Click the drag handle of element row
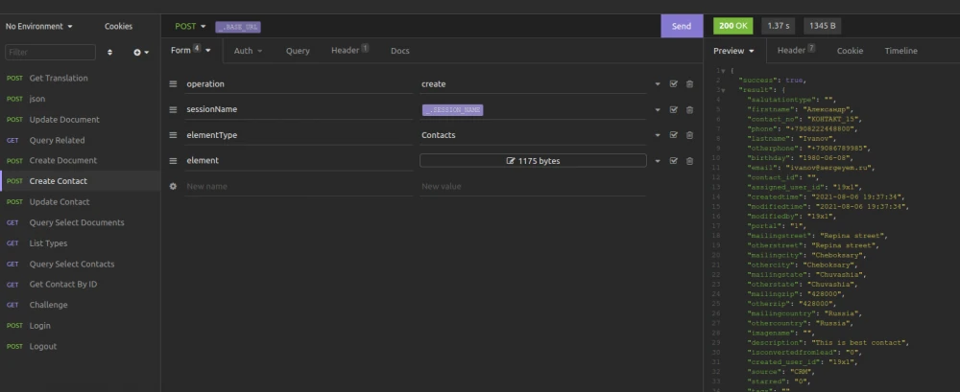The image size is (960, 392). (x=173, y=160)
